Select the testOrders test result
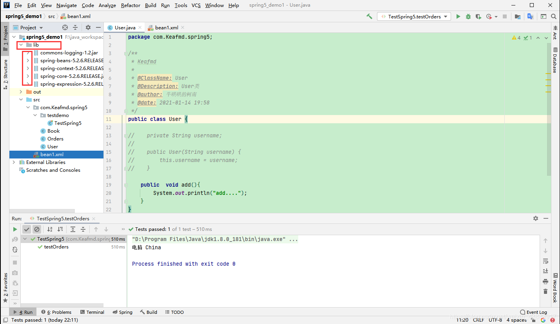This screenshot has height=324, width=560. (56, 247)
